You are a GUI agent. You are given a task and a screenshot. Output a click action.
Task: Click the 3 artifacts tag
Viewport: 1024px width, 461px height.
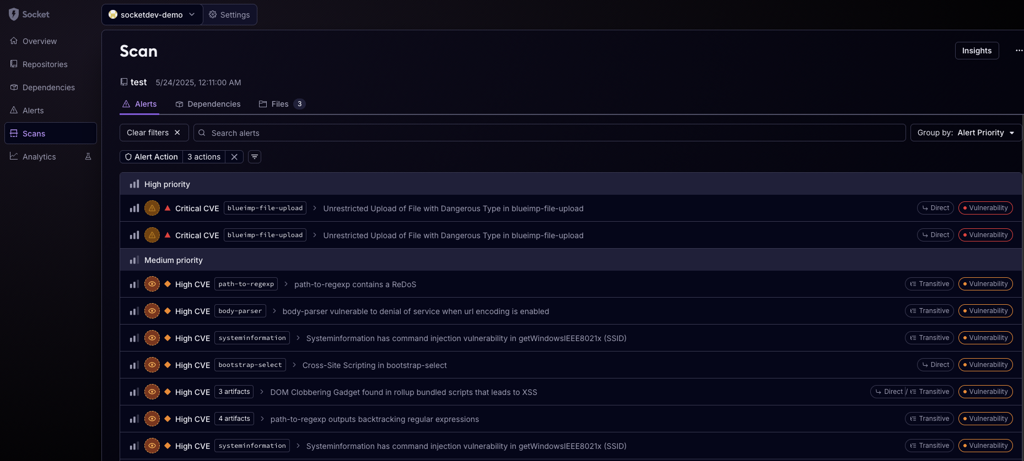coord(234,392)
